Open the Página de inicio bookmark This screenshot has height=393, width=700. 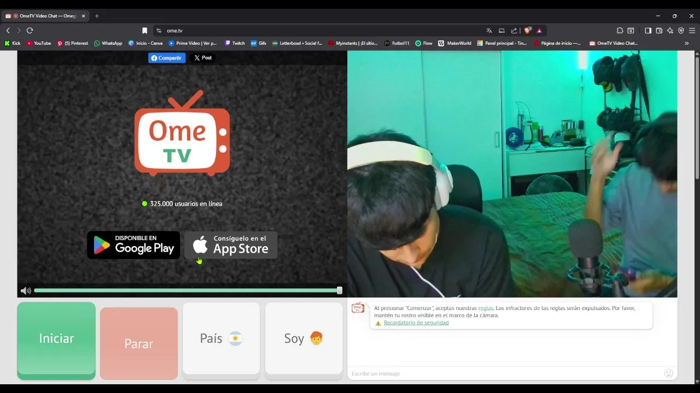557,43
